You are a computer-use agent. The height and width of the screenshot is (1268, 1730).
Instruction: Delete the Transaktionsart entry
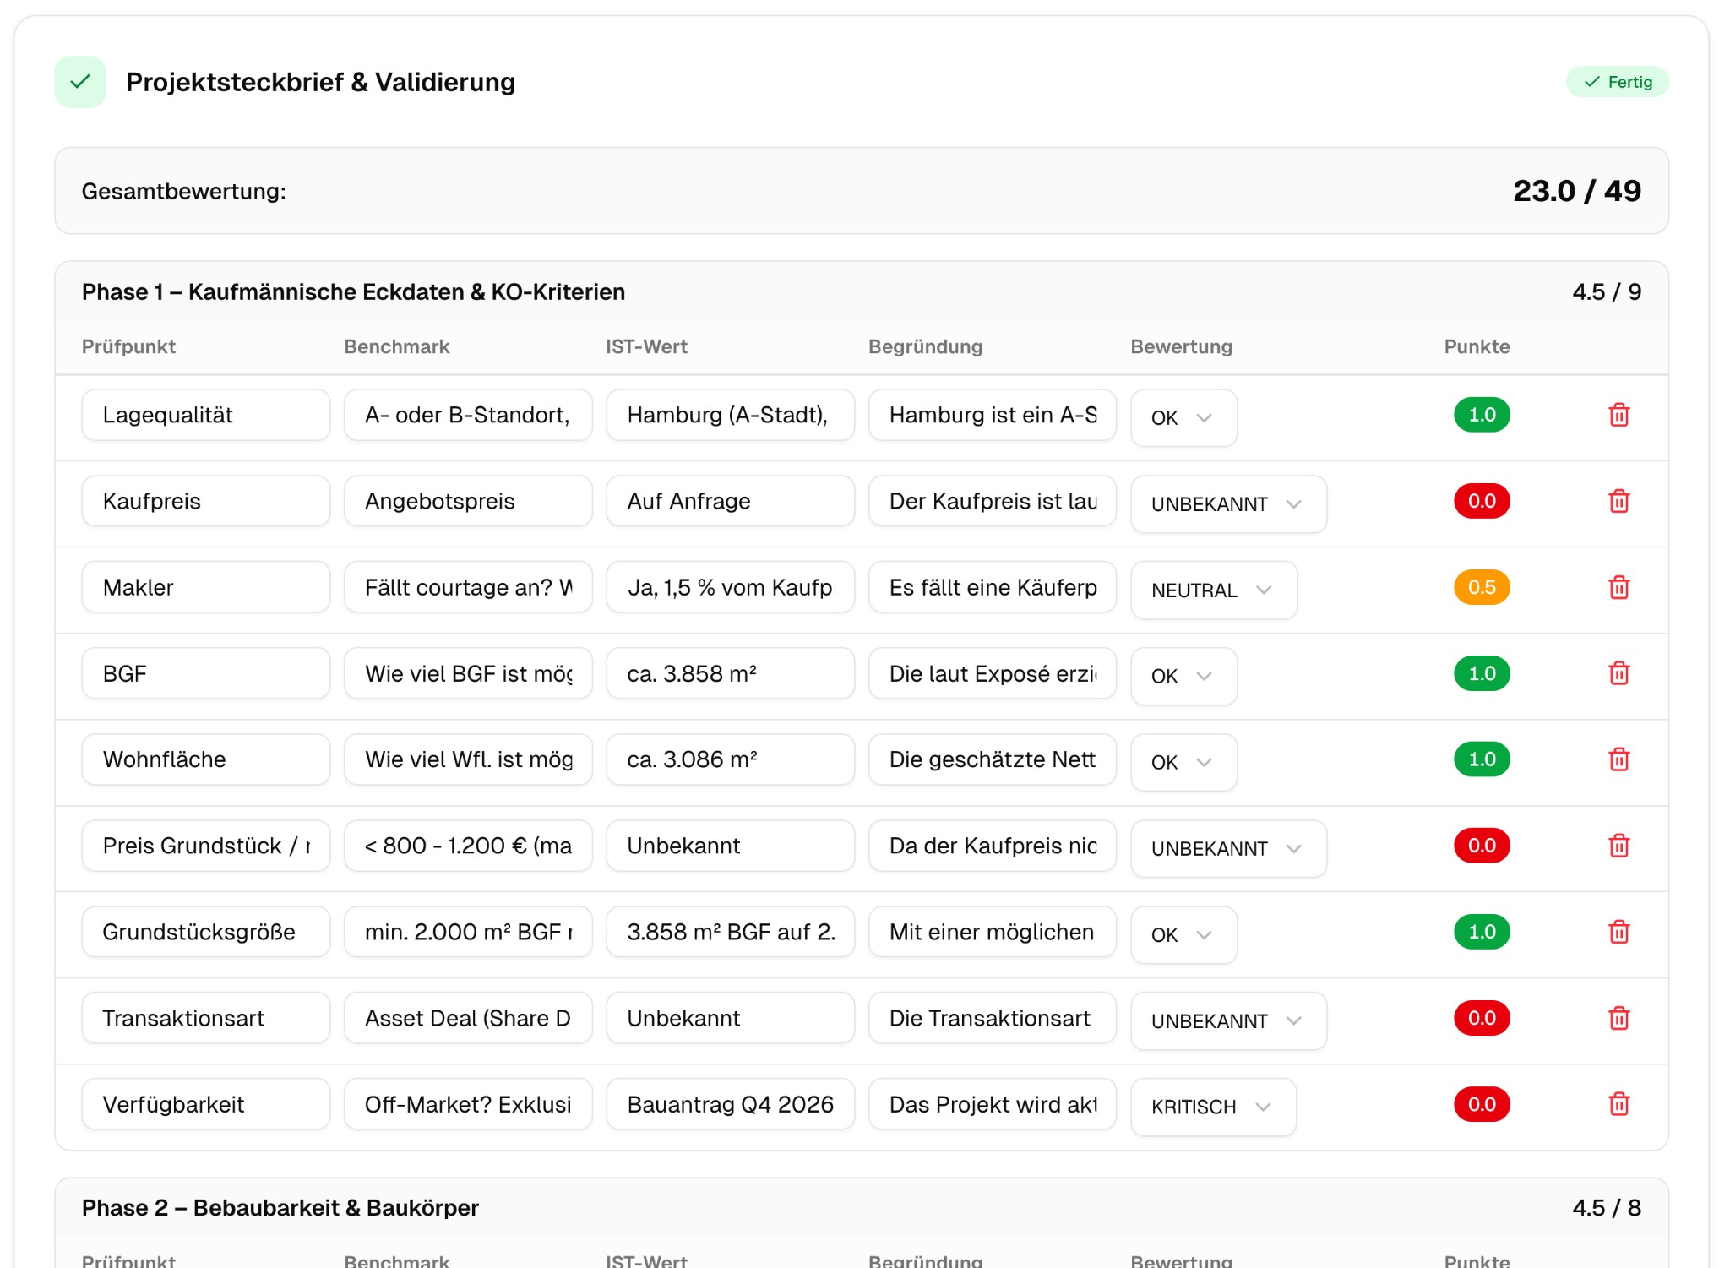1618,1018
